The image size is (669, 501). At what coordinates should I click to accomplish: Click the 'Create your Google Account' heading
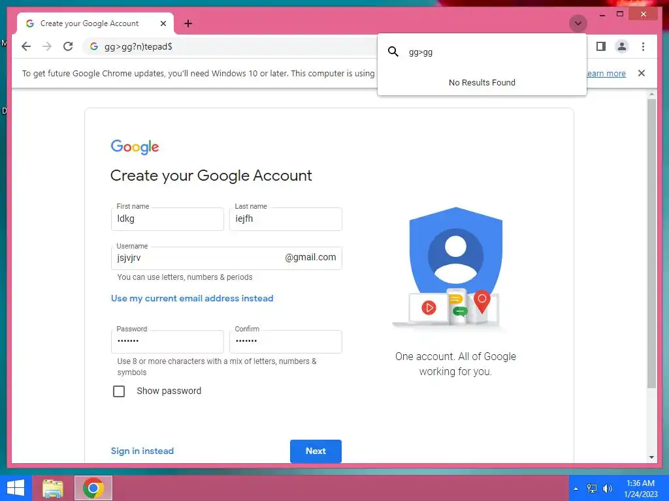(211, 175)
